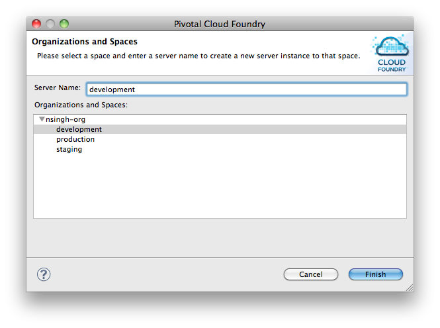This screenshot has height=328, width=440.
Task: Click the instruction text about selecting a space
Action: (x=198, y=56)
